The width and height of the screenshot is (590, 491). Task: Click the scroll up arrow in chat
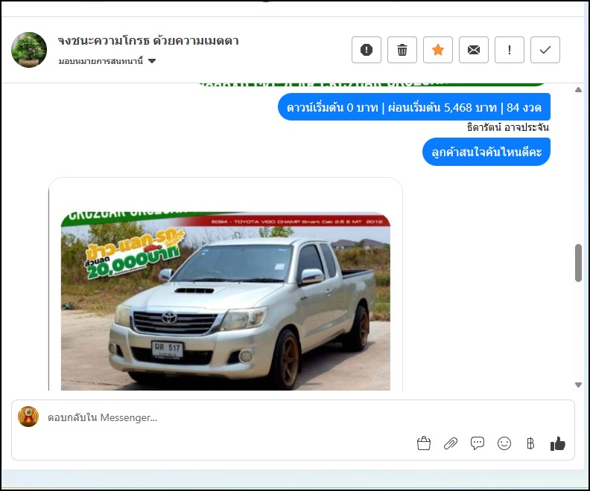click(x=578, y=90)
